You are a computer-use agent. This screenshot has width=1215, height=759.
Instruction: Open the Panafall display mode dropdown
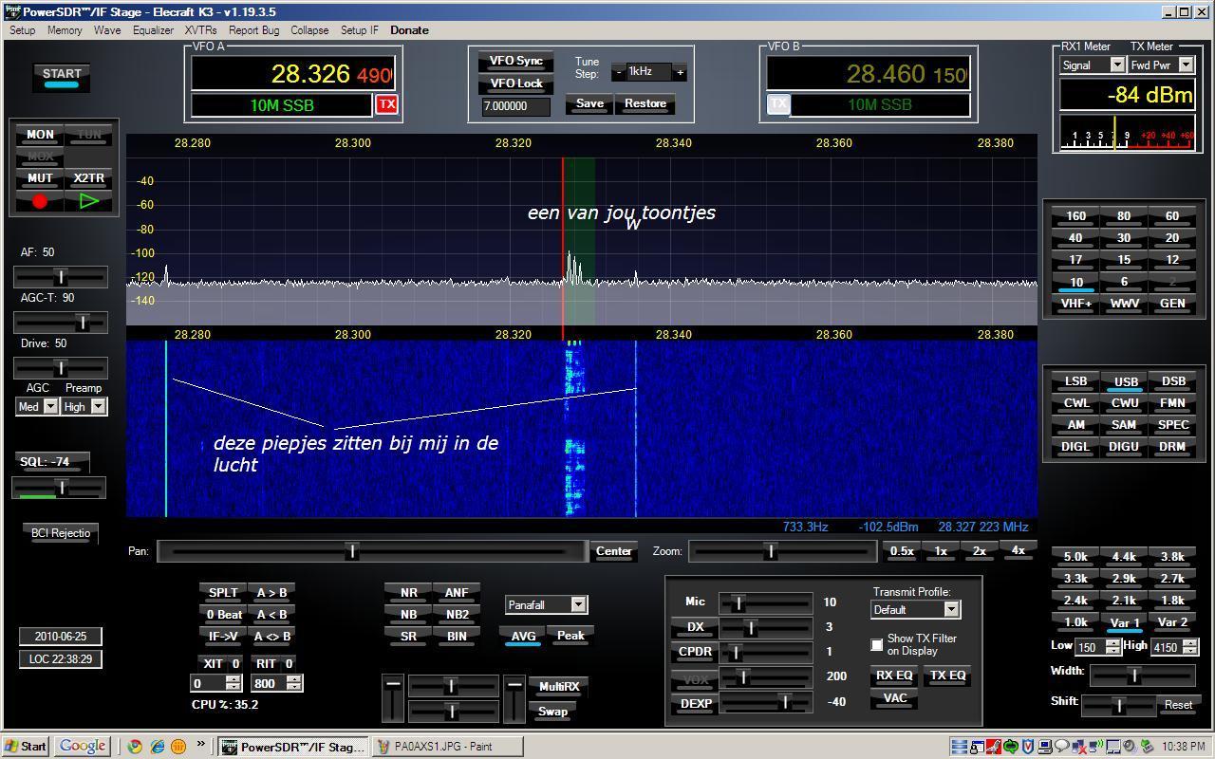pos(547,604)
